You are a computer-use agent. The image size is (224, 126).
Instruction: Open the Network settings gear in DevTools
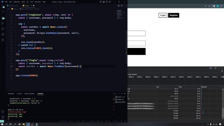point(222,71)
